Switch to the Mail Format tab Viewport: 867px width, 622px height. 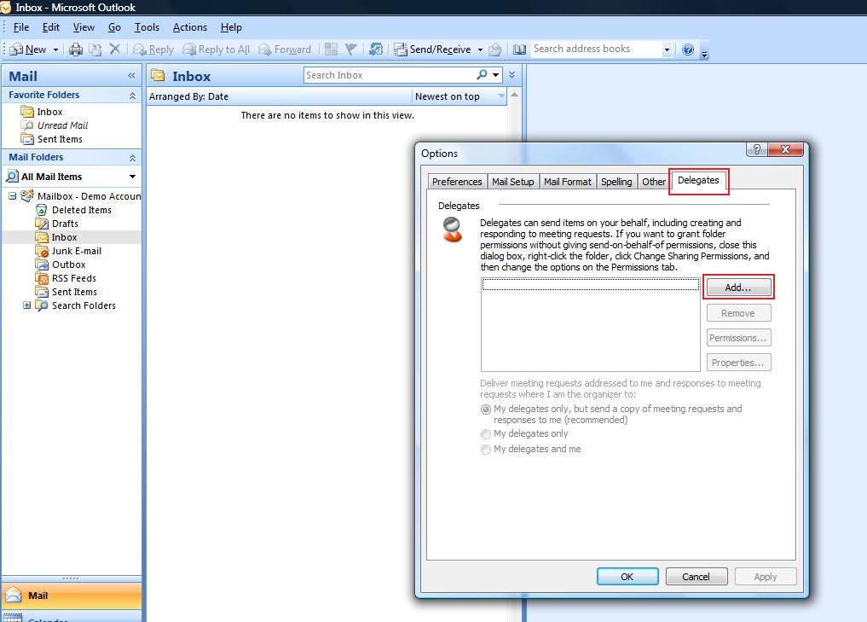pyautogui.click(x=567, y=181)
